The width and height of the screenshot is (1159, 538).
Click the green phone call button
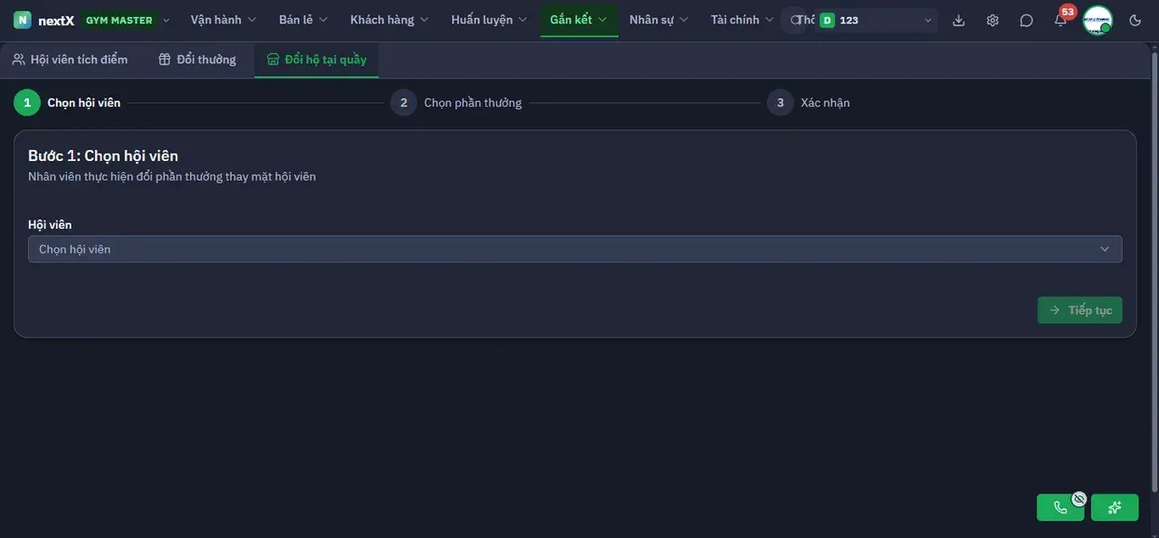pyautogui.click(x=1060, y=507)
